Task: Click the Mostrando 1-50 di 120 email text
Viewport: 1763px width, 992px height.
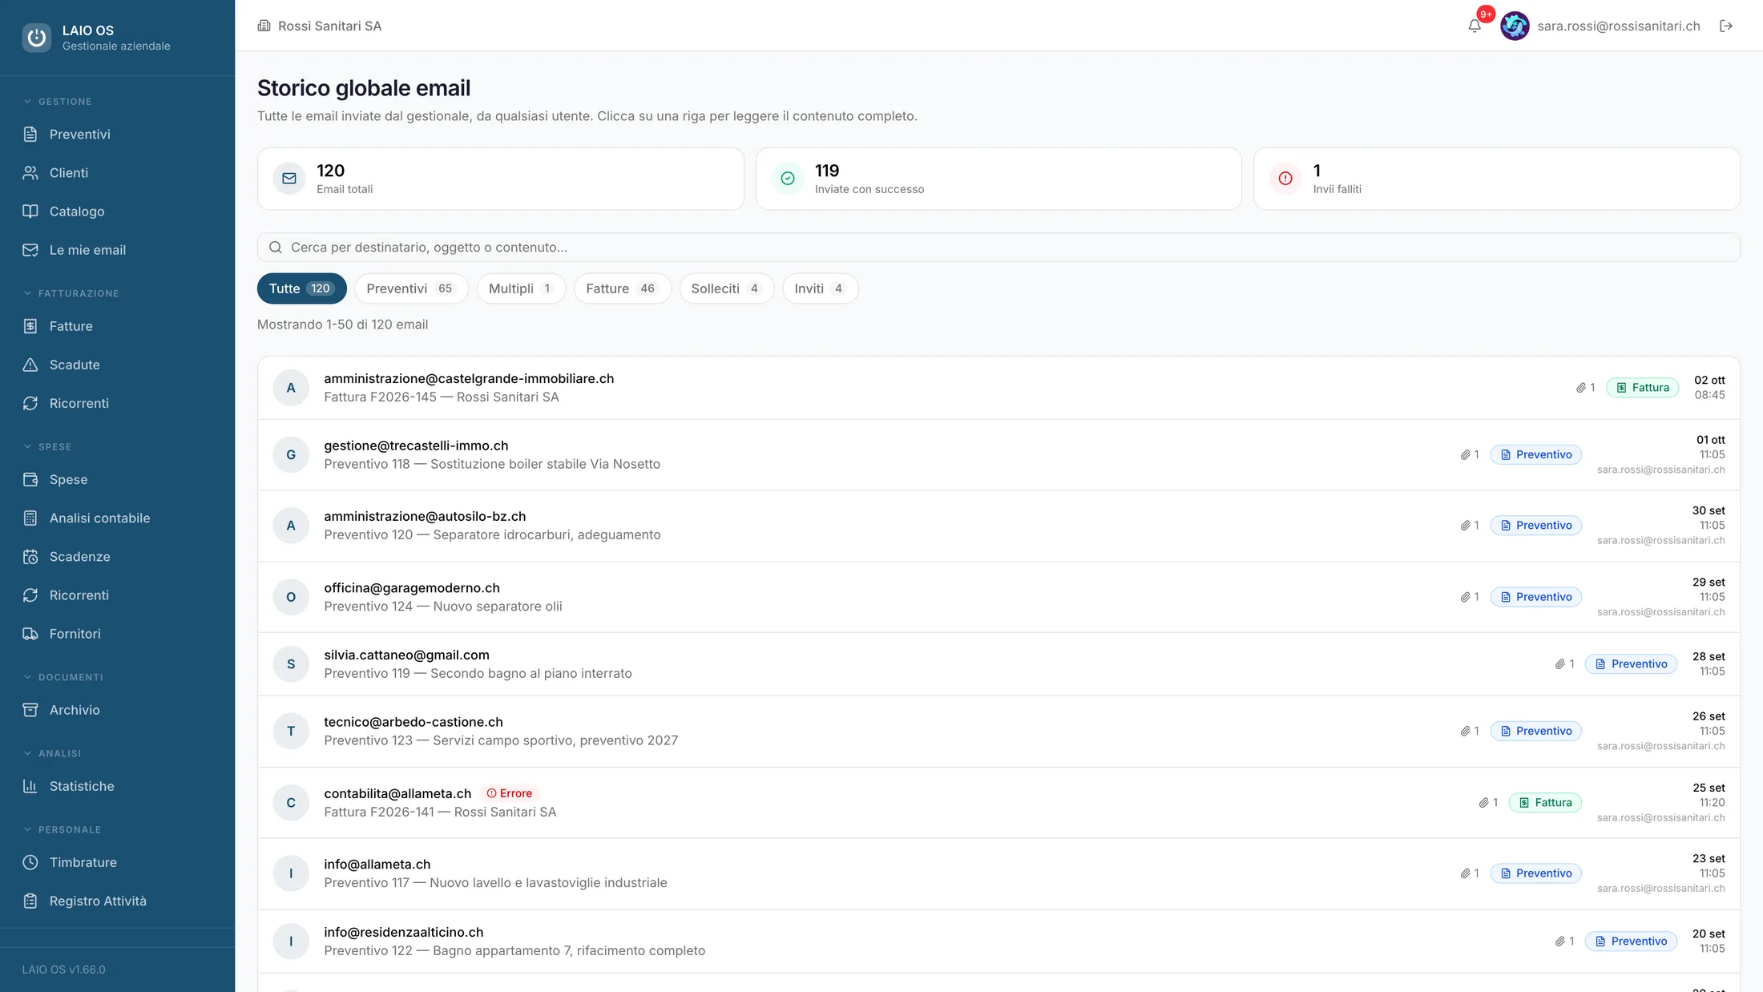Action: tap(343, 325)
